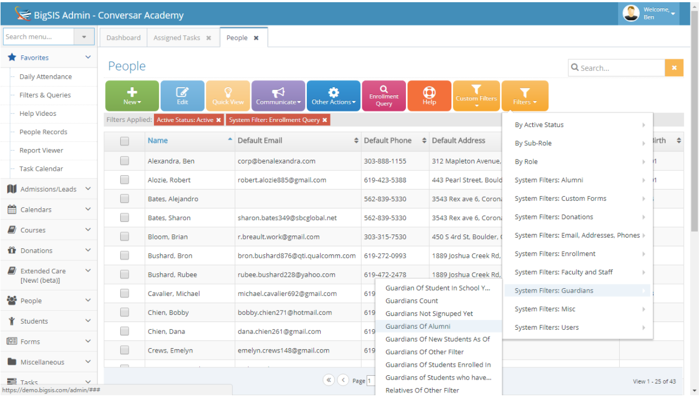The width and height of the screenshot is (700, 398).
Task: Click into the People search field
Action: [x=616, y=68]
